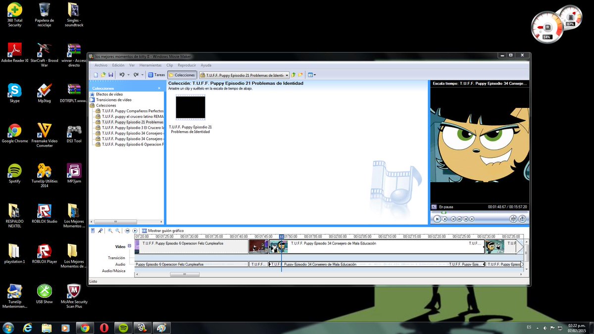Rewind the timeline to start
Viewport: 594px width, 334px height.
tap(127, 231)
